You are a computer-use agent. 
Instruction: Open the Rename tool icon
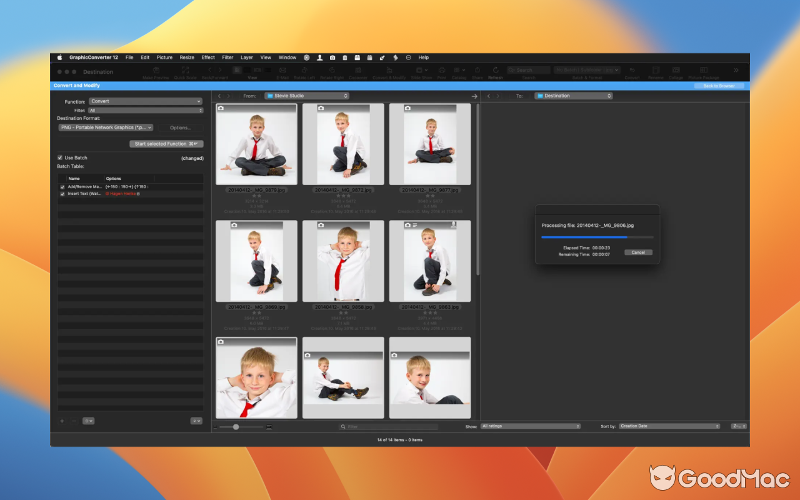point(656,71)
